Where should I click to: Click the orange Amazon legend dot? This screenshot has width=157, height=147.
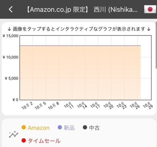(24, 128)
